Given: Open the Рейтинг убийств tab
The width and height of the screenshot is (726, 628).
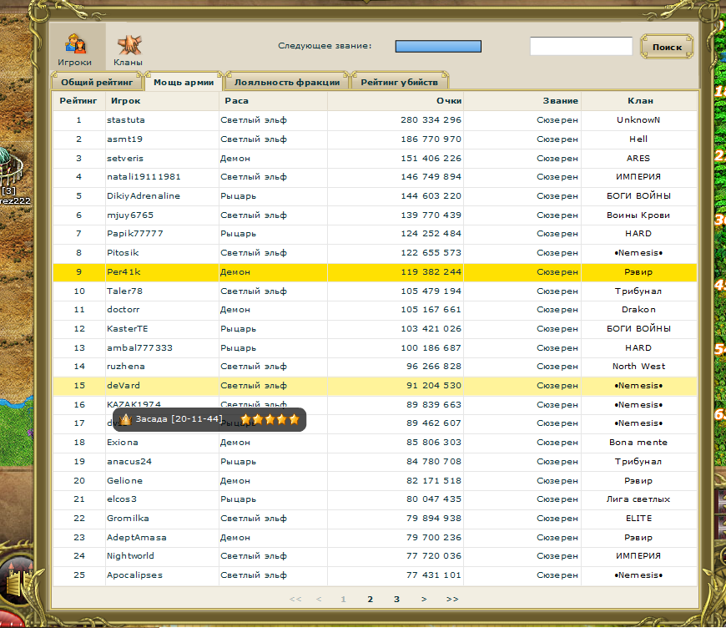Looking at the screenshot, I should 400,83.
